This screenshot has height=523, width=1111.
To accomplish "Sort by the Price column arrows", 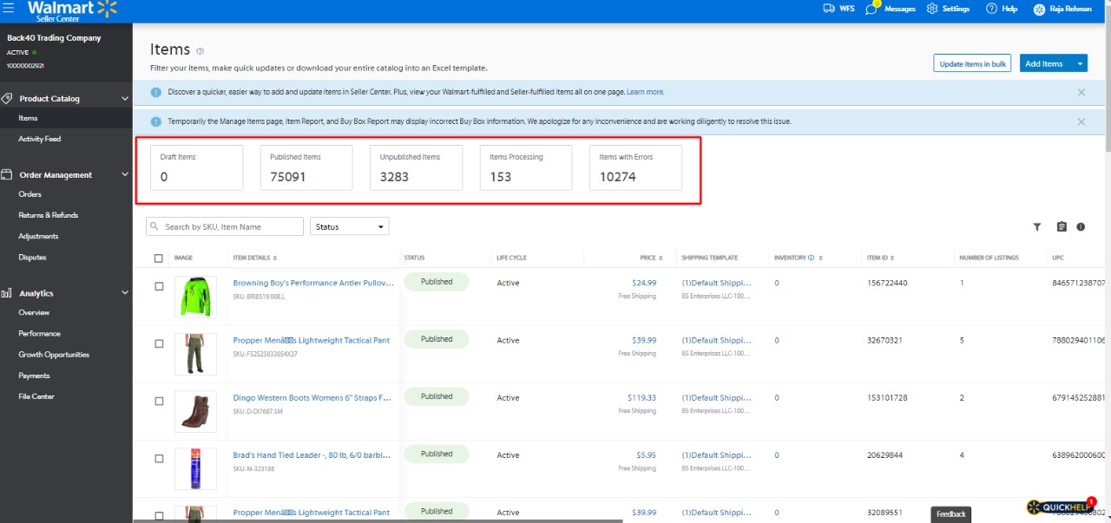I will pos(661,258).
